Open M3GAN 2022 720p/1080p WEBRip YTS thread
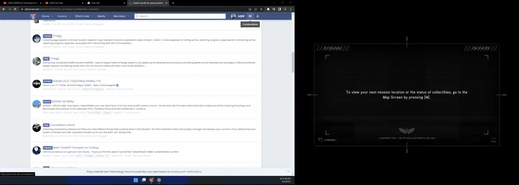Viewport: 519px width, 185px height. pyautogui.click(x=77, y=81)
